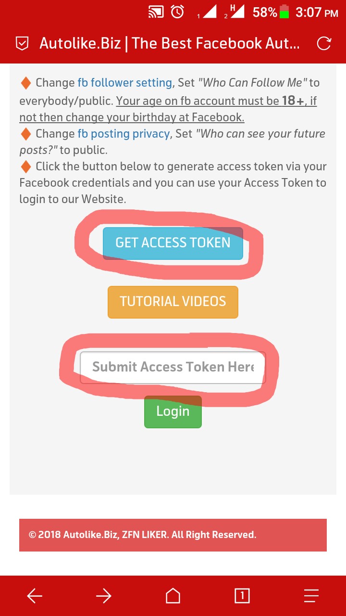346x616 pixels.
Task: Tap the Autolike.Biz page title bar
Action: pyautogui.click(x=170, y=44)
